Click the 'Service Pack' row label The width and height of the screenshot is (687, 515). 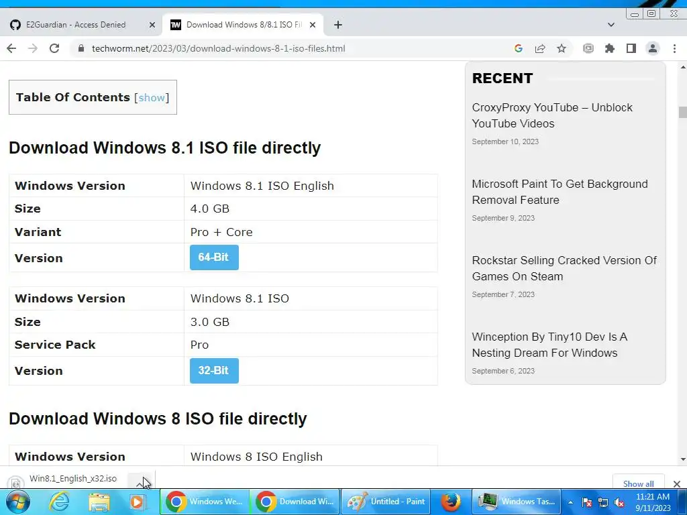click(55, 345)
